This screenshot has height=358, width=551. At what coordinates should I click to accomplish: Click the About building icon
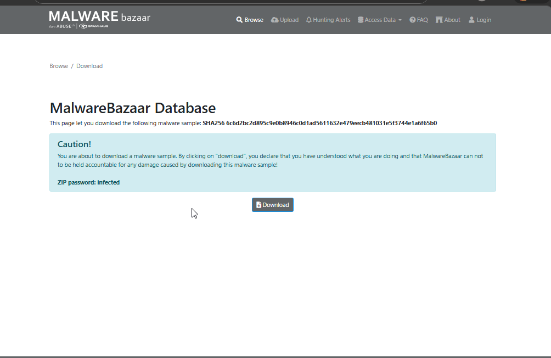coord(439,20)
